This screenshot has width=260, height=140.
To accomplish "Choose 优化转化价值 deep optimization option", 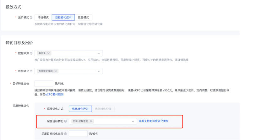I will (x=103, y=109).
